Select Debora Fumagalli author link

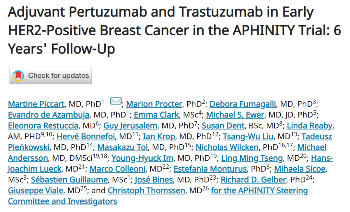pyautogui.click(x=243, y=104)
